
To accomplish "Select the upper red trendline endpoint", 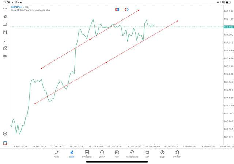I will pos(139,10).
